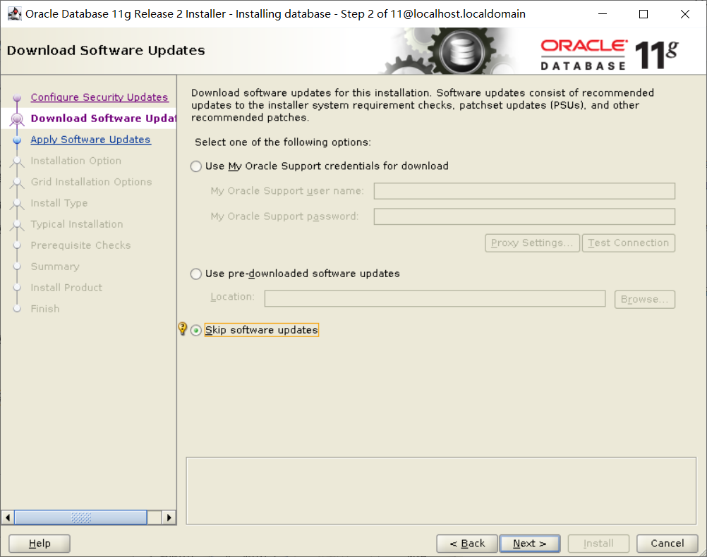This screenshot has height=557, width=707.
Task: Focus the pre-downloaded updates Location field
Action: point(435,299)
